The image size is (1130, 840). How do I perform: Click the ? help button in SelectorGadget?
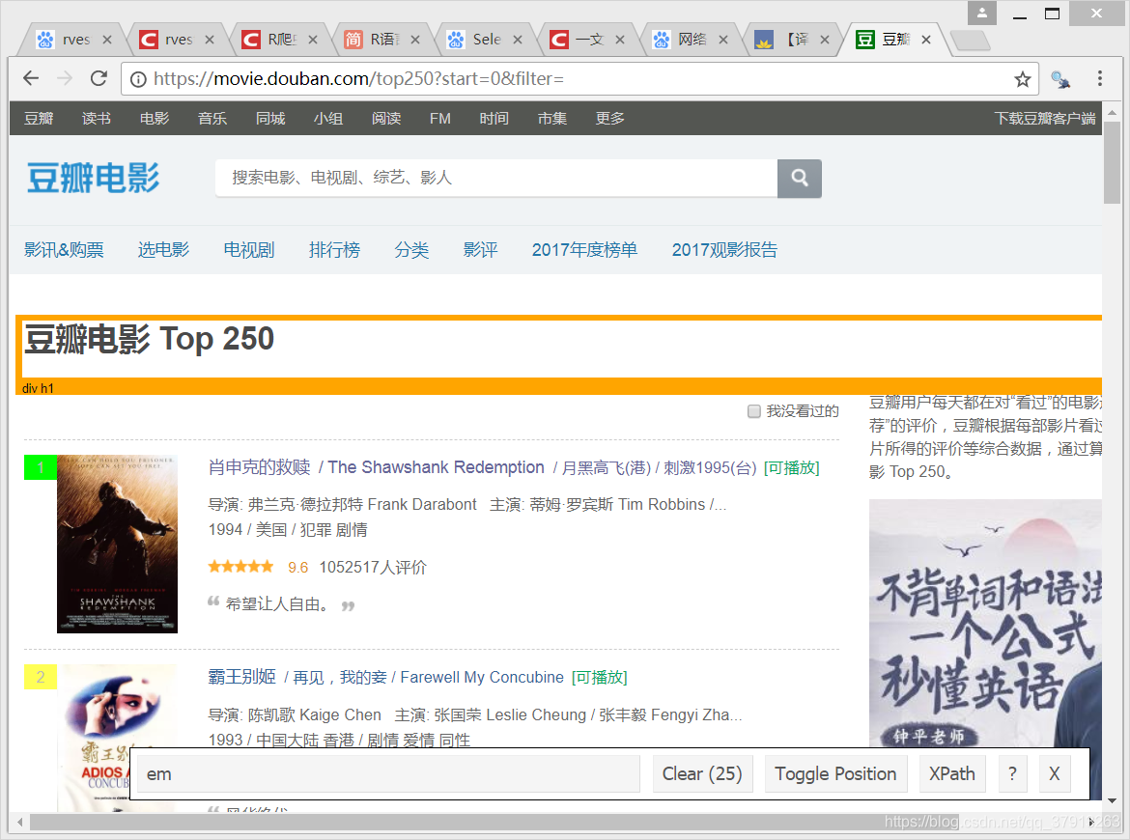click(x=1012, y=774)
